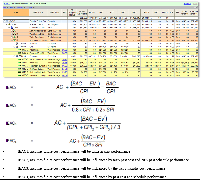Click the 'Concrete' WBS name cell

38,56
